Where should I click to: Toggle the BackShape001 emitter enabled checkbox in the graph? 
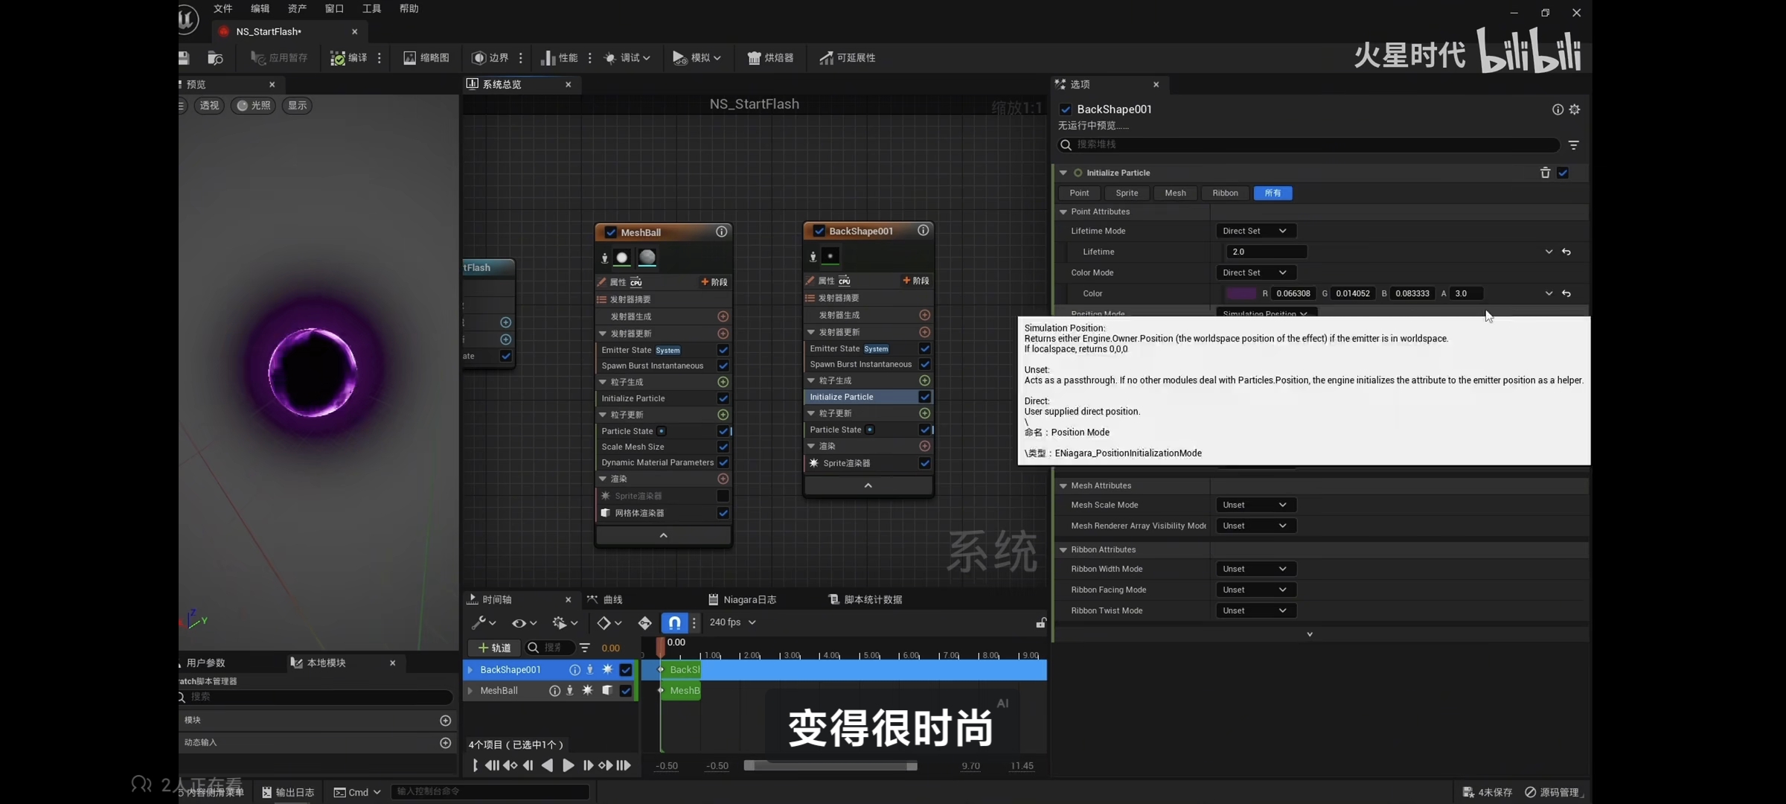pyautogui.click(x=819, y=231)
